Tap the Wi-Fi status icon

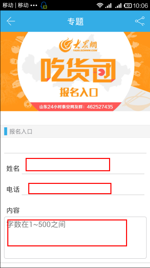pyautogui.click(x=100, y=5)
